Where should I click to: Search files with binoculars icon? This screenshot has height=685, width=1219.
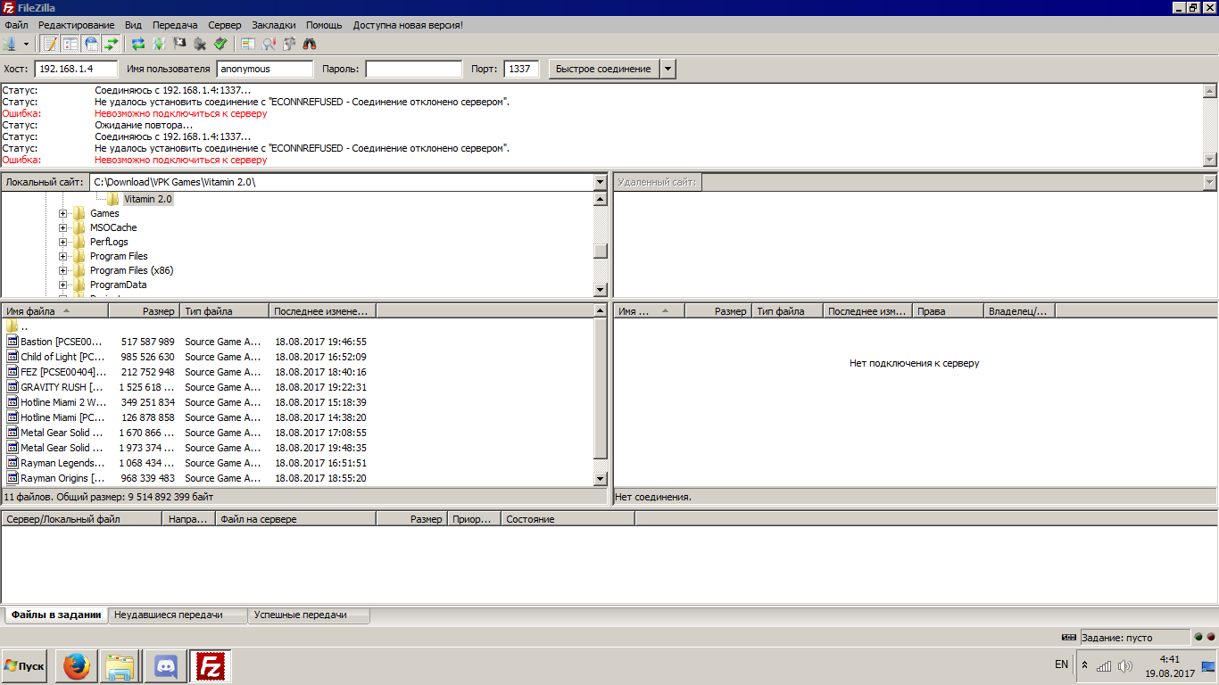click(310, 43)
